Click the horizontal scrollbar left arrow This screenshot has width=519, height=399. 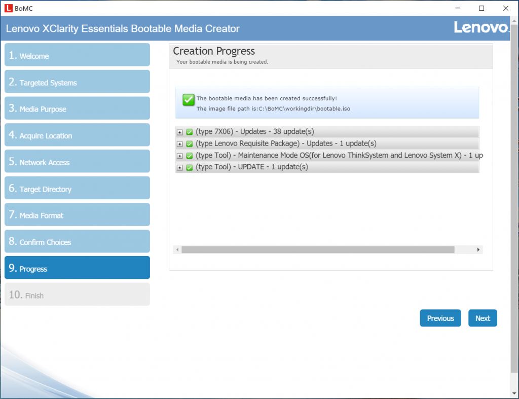tap(177, 249)
